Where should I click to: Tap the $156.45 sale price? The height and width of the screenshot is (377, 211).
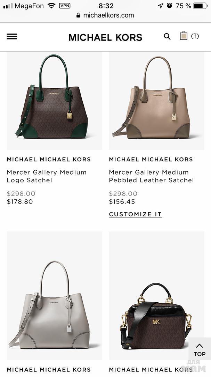[122, 201]
